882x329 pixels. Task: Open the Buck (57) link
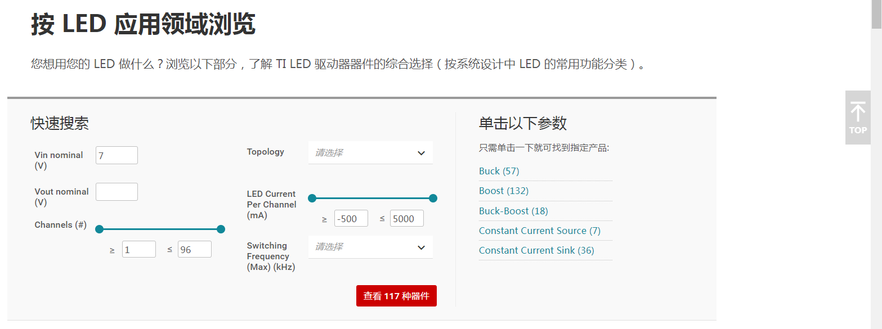(499, 171)
